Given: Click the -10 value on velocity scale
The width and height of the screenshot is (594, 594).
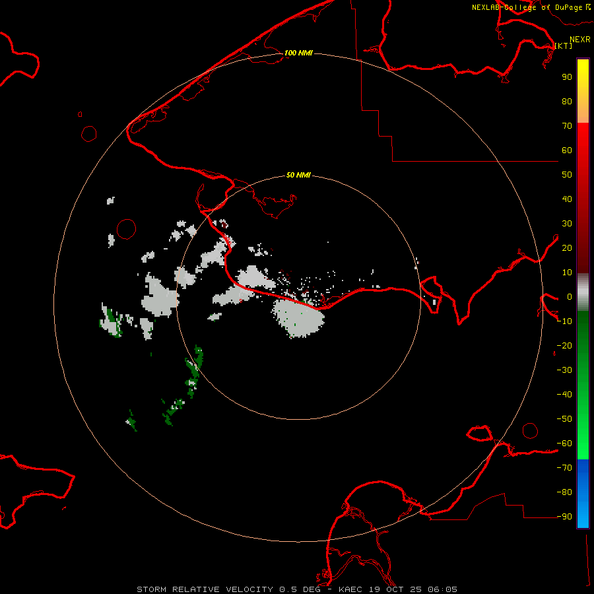Looking at the screenshot, I should (x=564, y=321).
